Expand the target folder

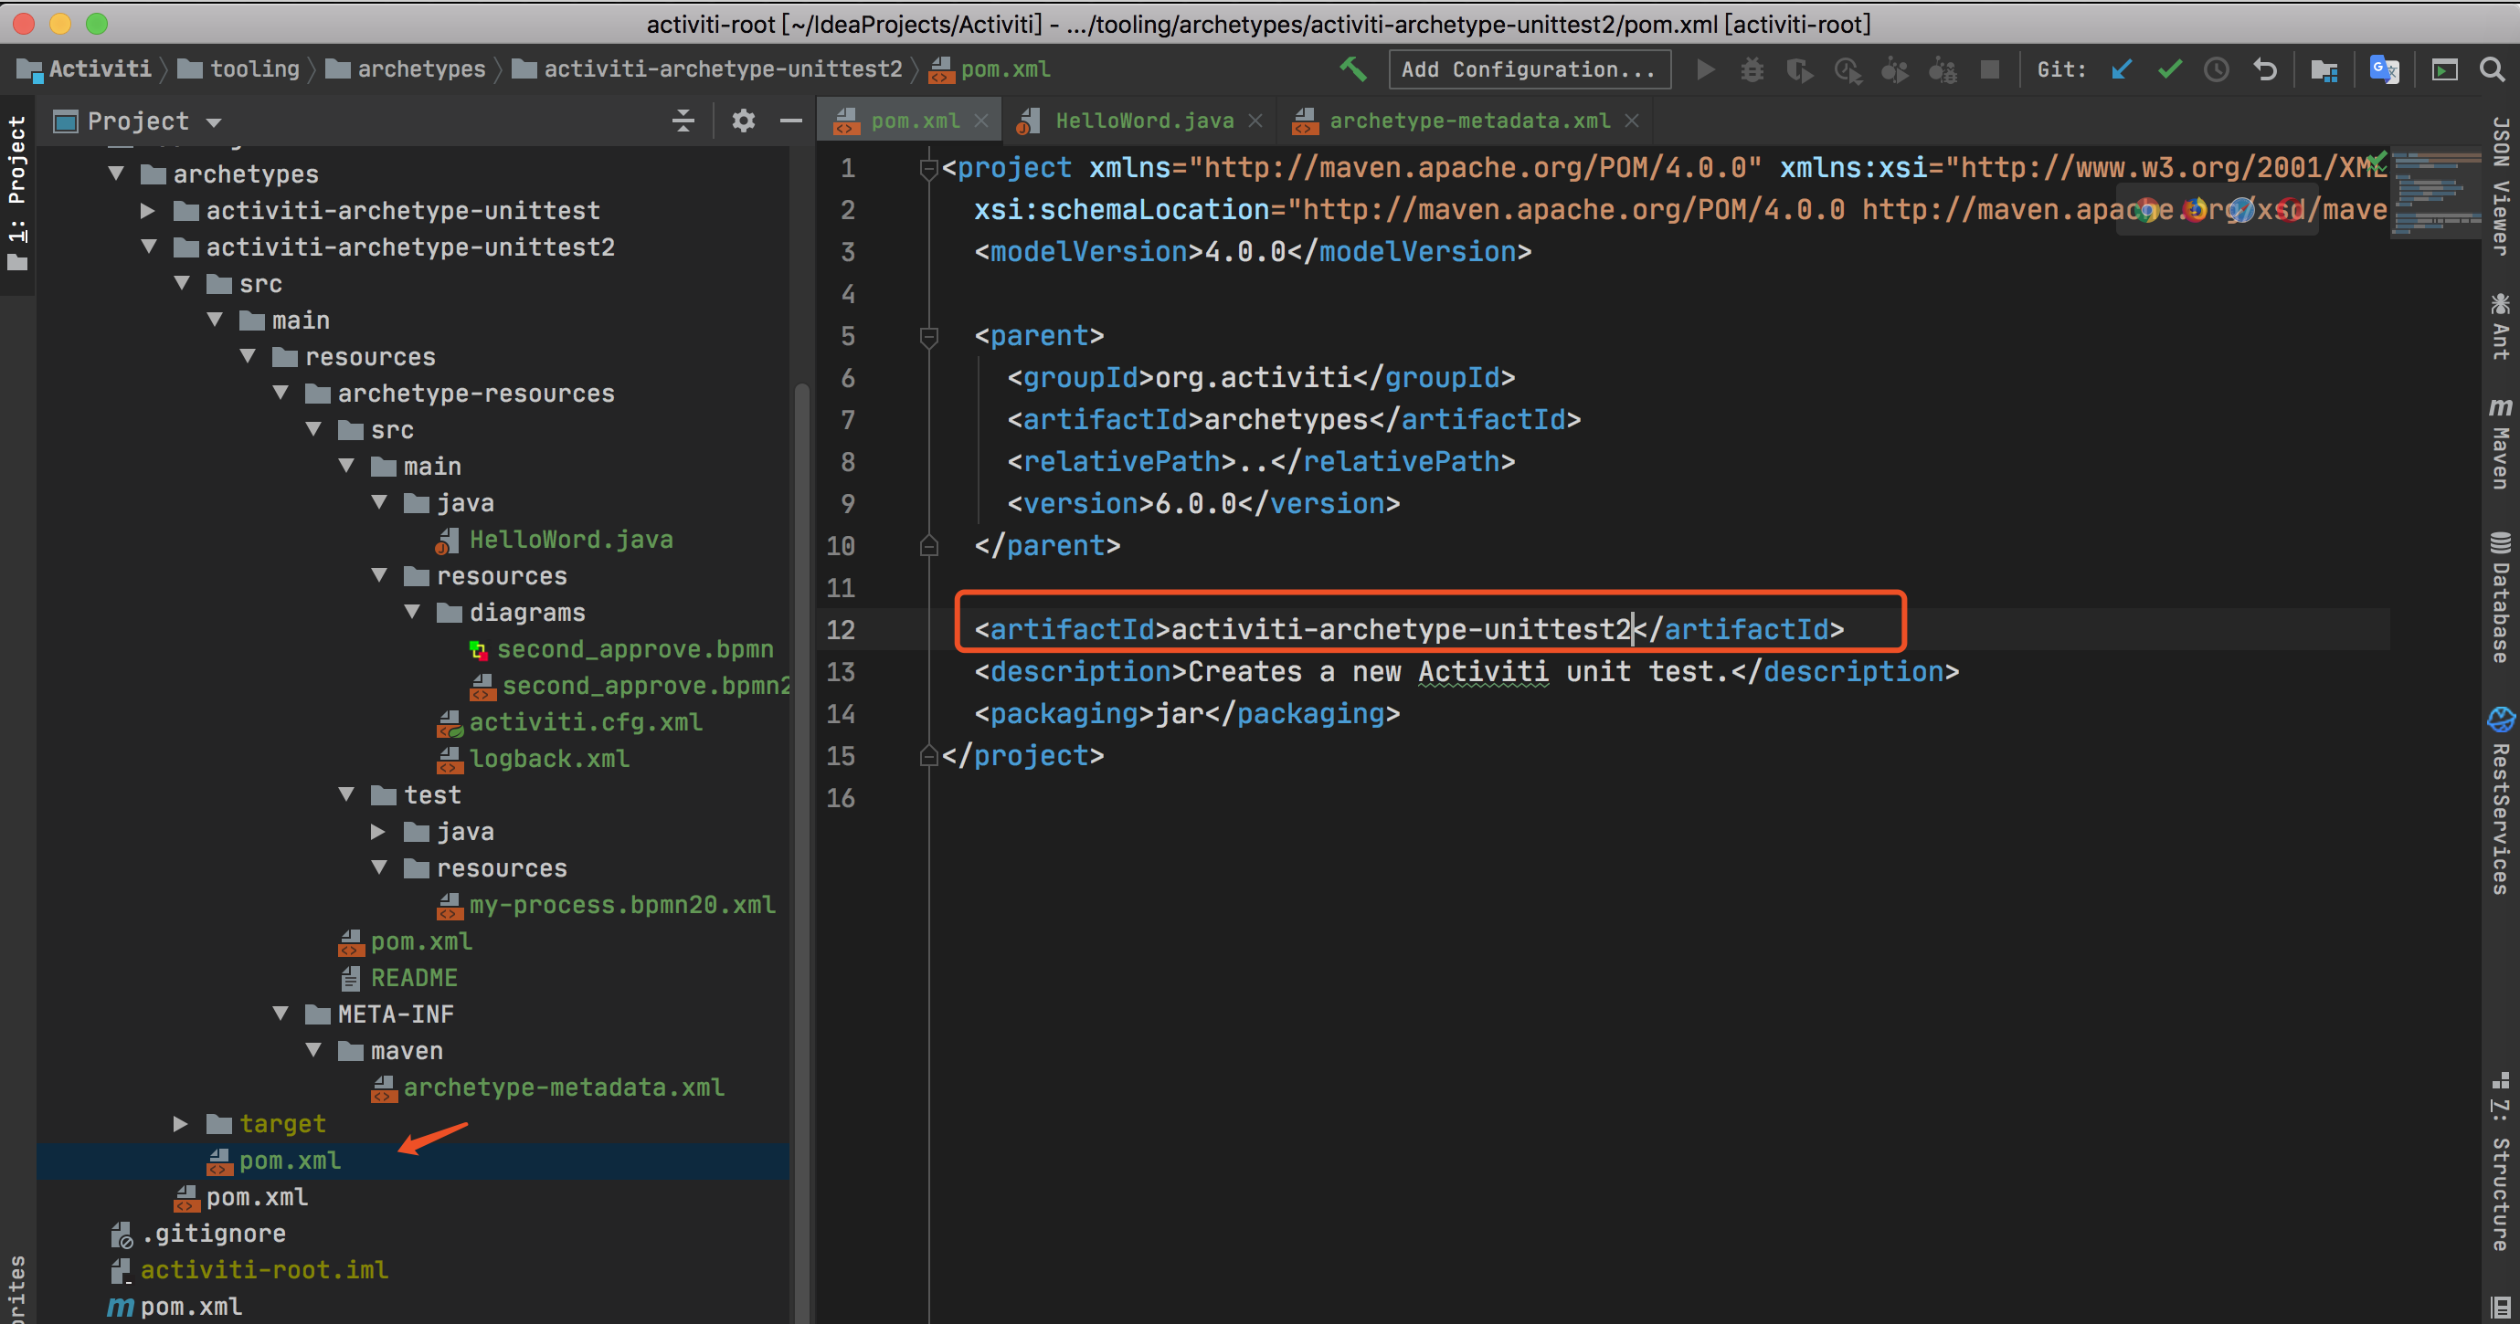tap(181, 1123)
